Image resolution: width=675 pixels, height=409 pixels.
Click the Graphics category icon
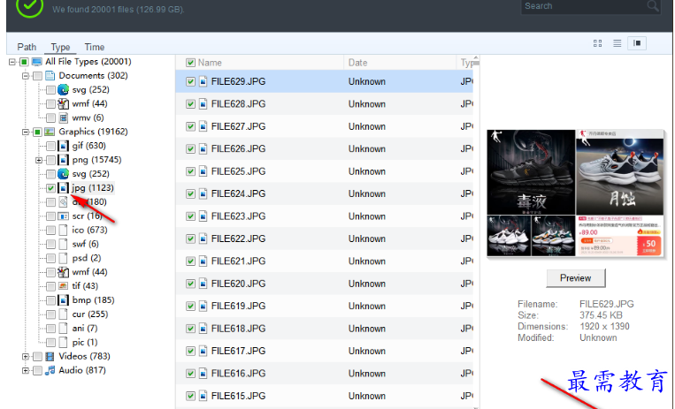click(50, 132)
